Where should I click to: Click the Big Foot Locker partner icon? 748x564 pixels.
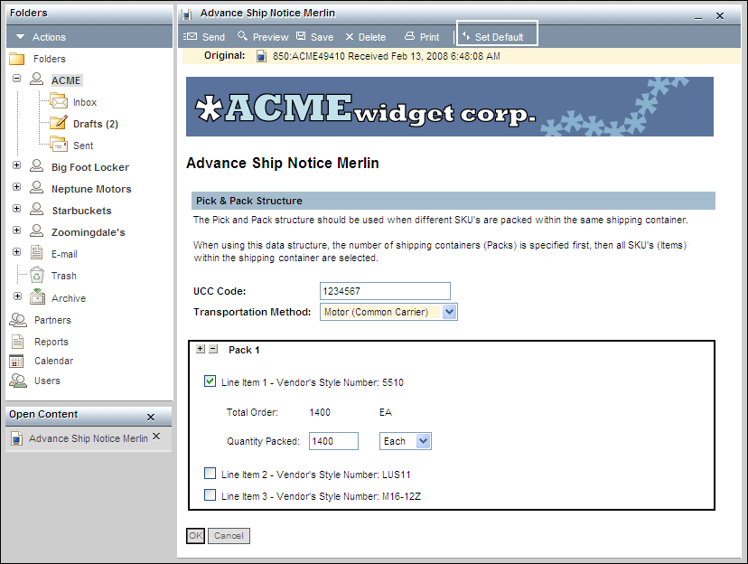pyautogui.click(x=37, y=165)
